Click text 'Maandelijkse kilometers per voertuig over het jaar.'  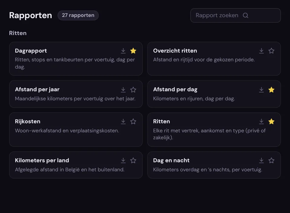click(x=75, y=98)
